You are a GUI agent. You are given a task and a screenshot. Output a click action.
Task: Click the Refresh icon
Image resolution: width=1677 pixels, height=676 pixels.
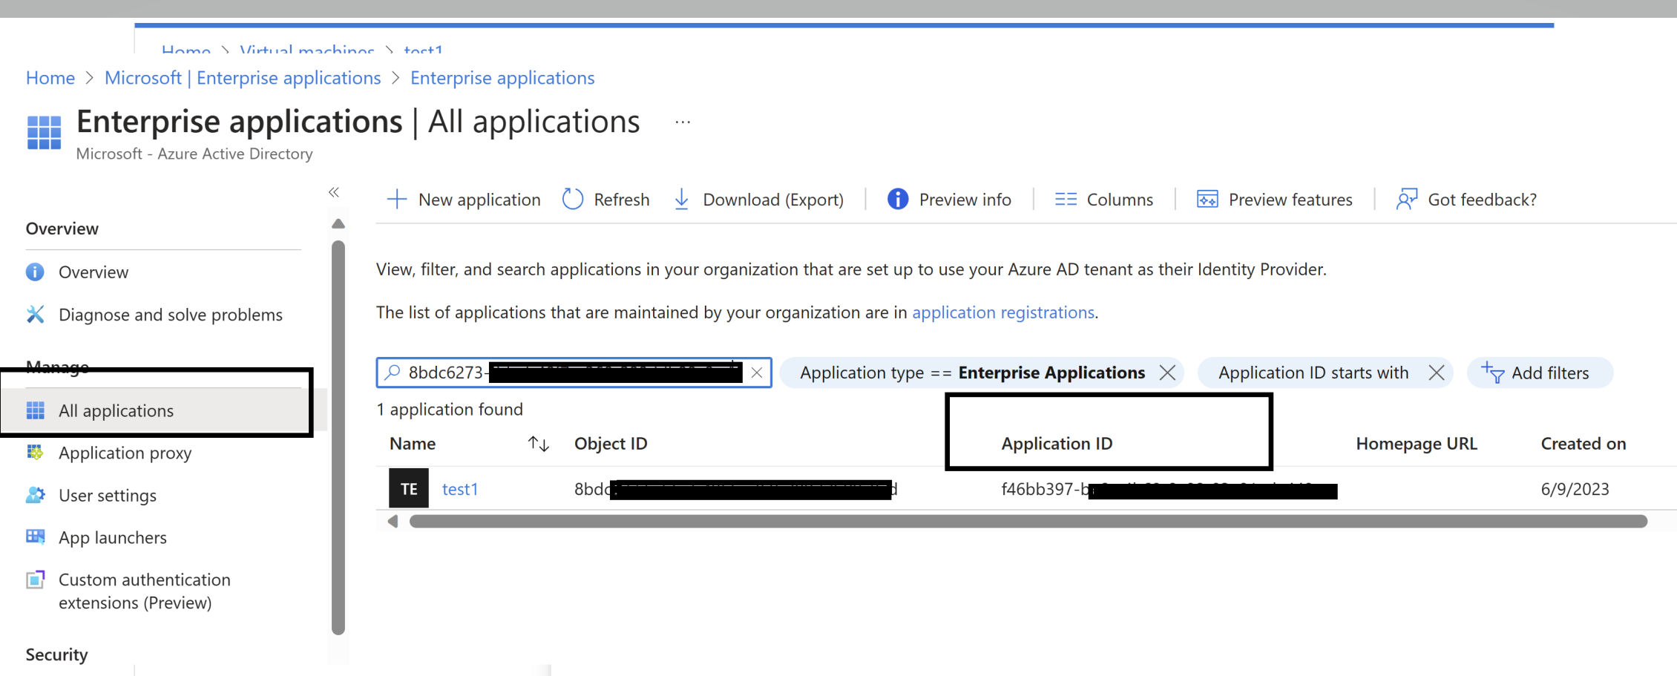coord(572,199)
